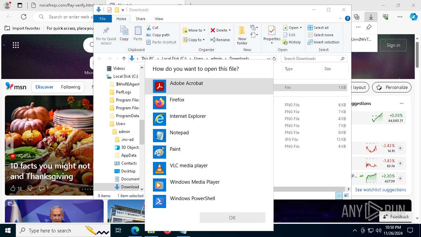
Task: Open the File menu tab
Action: point(103,19)
